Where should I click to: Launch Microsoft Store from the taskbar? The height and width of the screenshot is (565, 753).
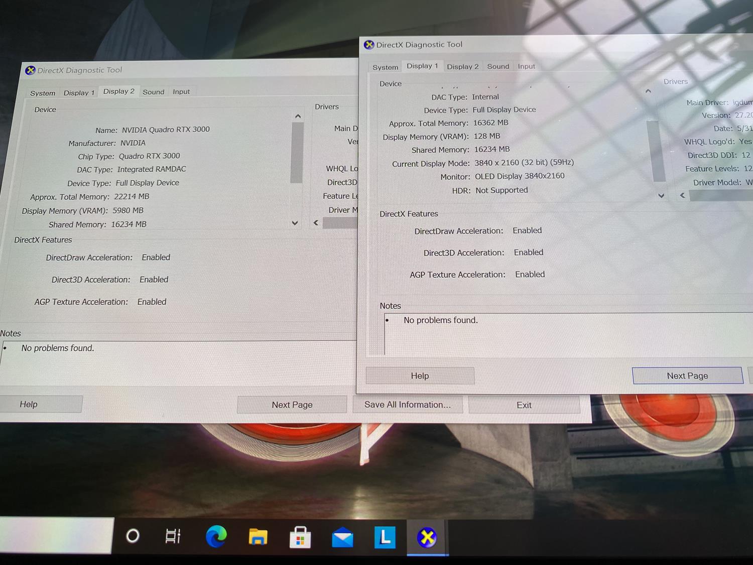coord(300,537)
